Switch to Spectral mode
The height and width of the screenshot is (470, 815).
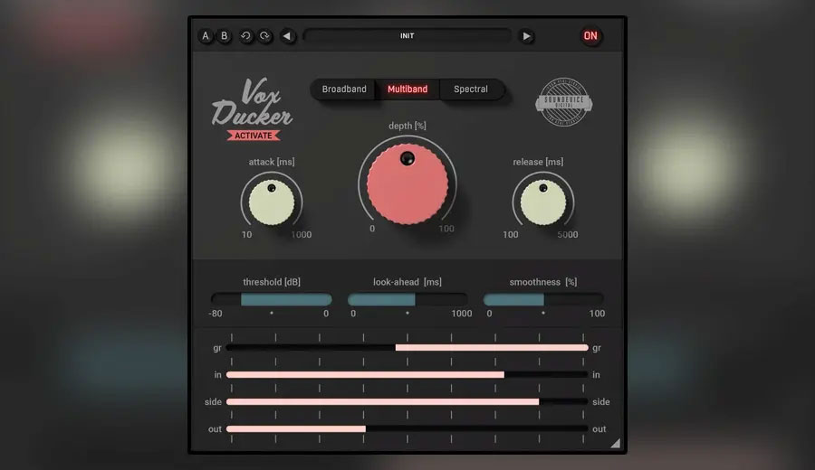point(471,89)
